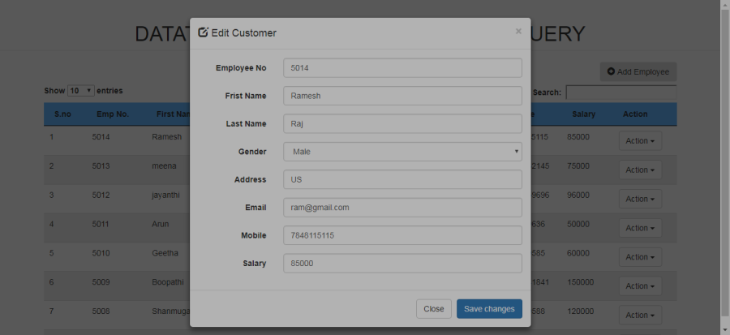Click Emp No. 5011 cell
This screenshot has width=730, height=335.
click(x=101, y=224)
